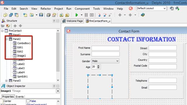Screen dimensions: 187x105
Task: Click the Forward navigation arrow icon
Action: click(130, 15)
